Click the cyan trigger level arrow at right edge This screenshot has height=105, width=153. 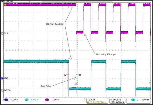tap(150, 83)
